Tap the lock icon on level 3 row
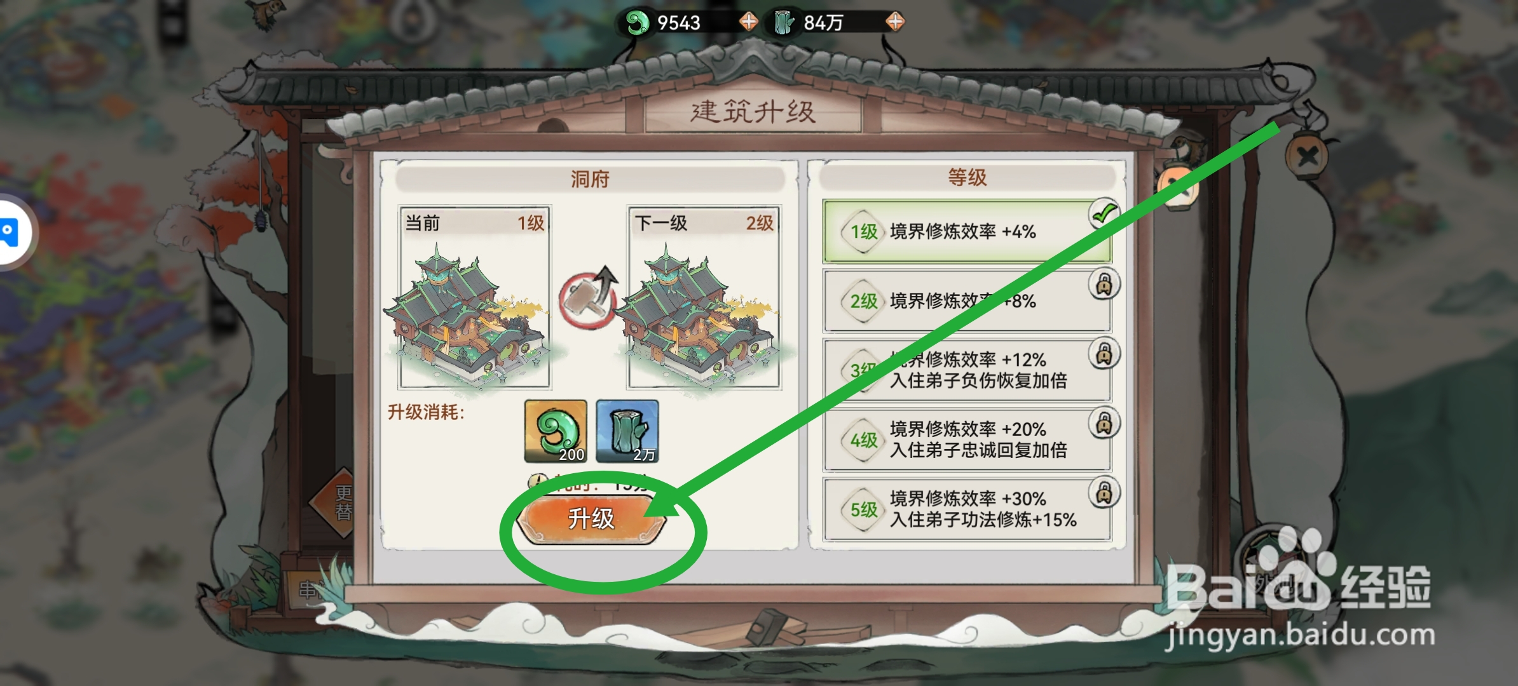Image resolution: width=1518 pixels, height=686 pixels. click(x=1104, y=354)
